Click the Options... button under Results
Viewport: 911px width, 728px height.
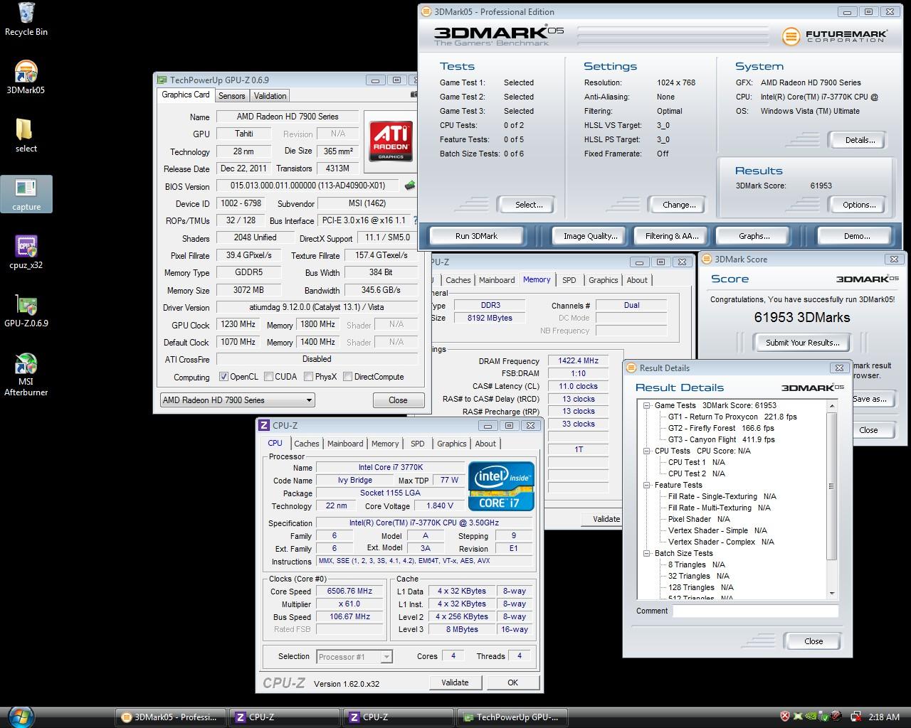coord(860,205)
